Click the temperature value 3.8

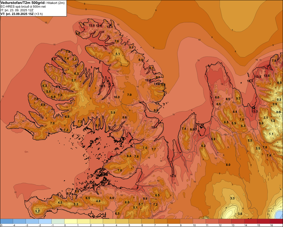pos(275,104)
